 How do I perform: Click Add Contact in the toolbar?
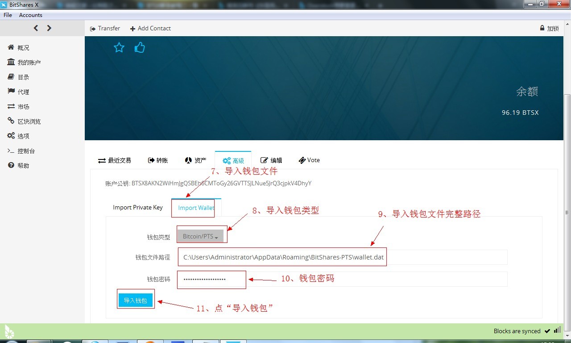click(x=150, y=28)
